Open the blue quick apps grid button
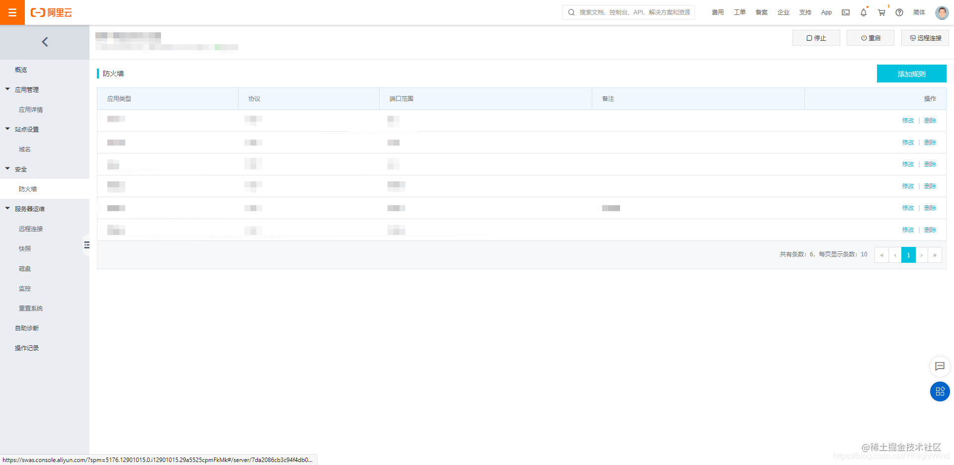Image resolution: width=954 pixels, height=465 pixels. 940,391
